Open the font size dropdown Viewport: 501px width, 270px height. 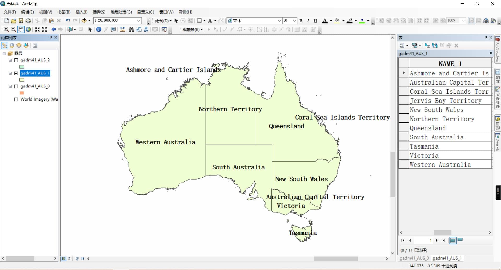tap(294, 21)
